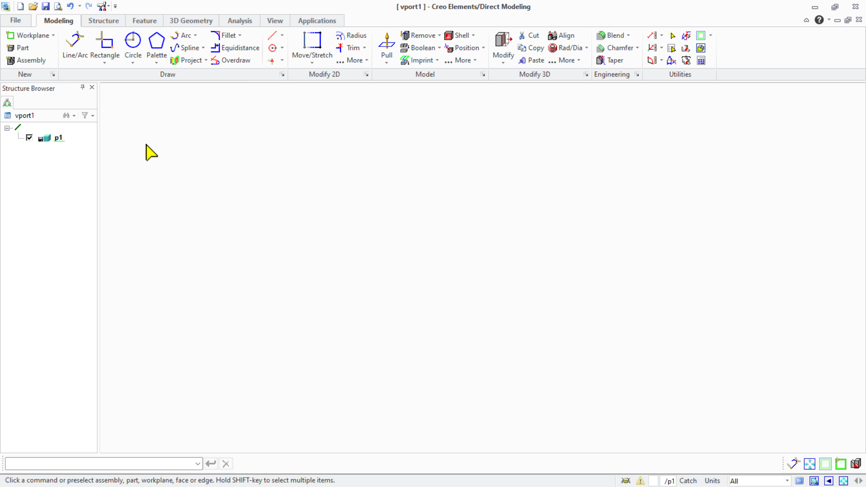This screenshot has height=487, width=866.
Task: Select the Rectangle drawing tool
Action: pyautogui.click(x=105, y=45)
